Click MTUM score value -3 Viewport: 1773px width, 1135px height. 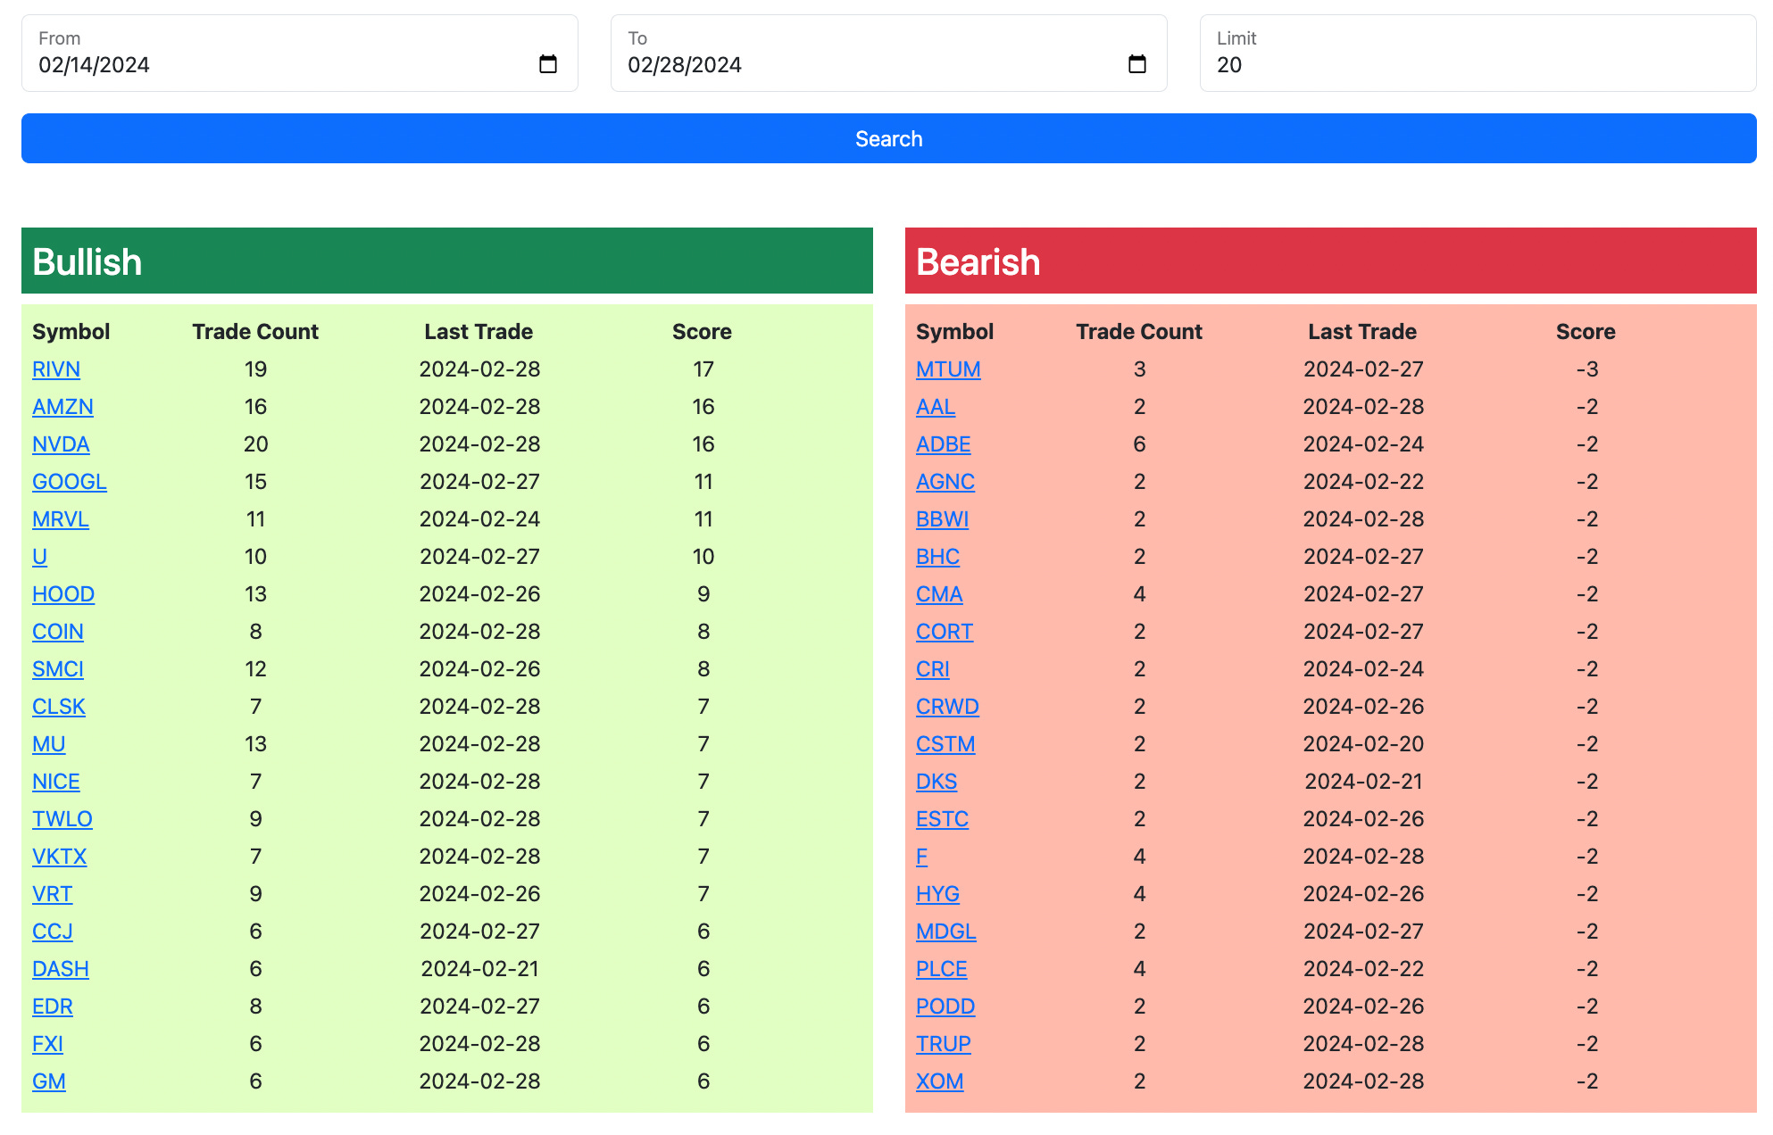(1586, 369)
